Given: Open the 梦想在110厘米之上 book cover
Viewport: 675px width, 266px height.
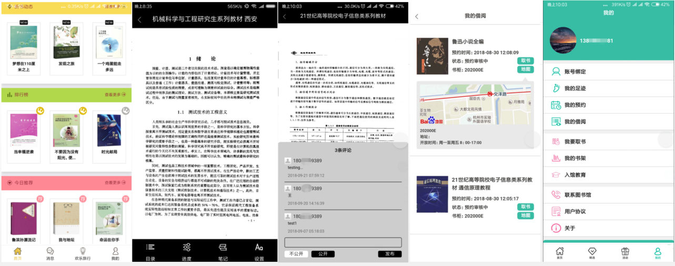Looking at the screenshot, I should click(x=24, y=42).
